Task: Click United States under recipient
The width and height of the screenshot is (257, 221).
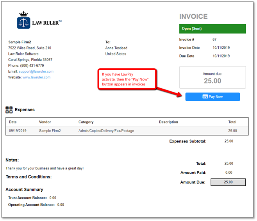Action: (x=116, y=54)
